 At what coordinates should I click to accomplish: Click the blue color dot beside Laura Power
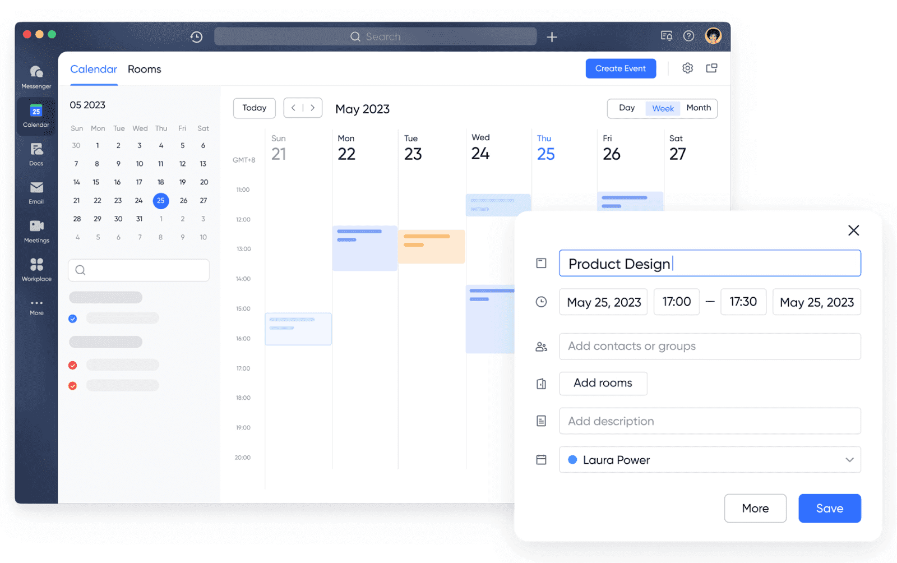coord(572,460)
